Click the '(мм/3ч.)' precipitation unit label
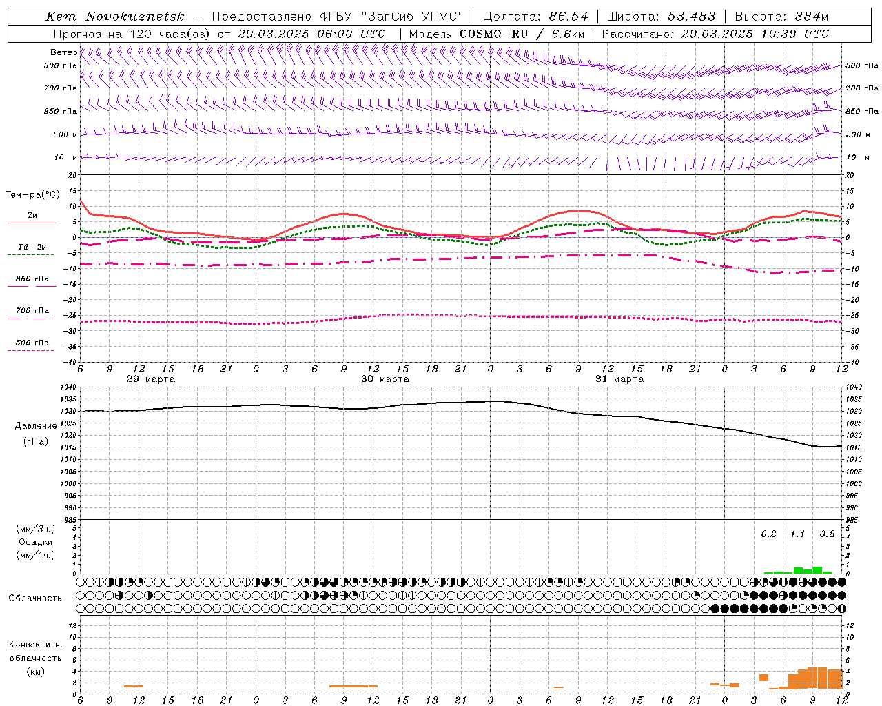Viewport: 882px width, 706px height. pyautogui.click(x=36, y=529)
